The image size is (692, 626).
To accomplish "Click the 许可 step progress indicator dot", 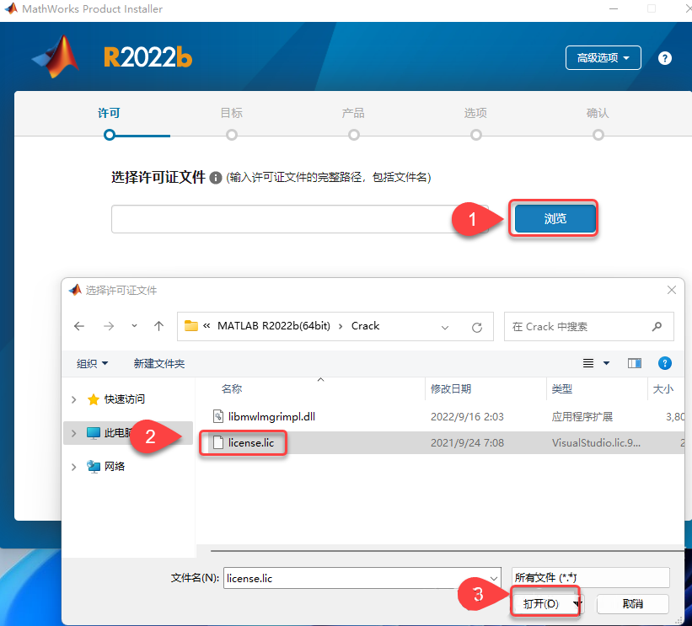I will (x=110, y=134).
